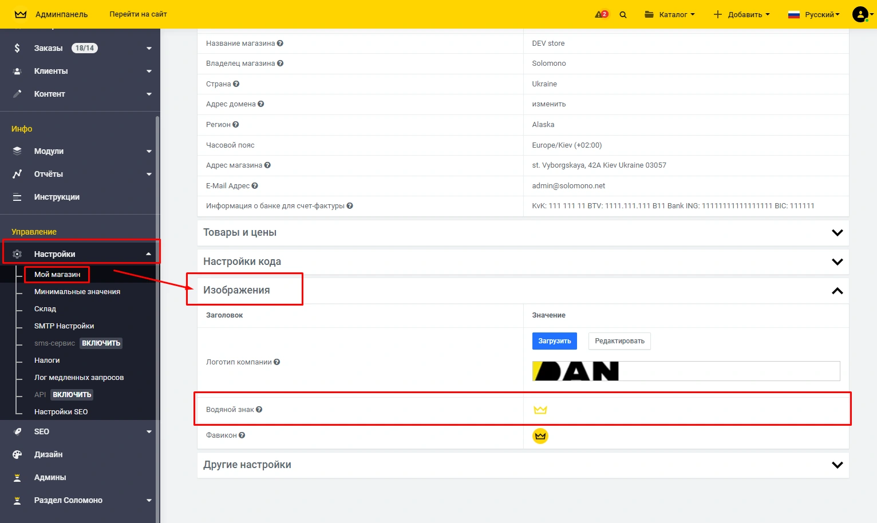The width and height of the screenshot is (877, 523).
Task: Expand the Товары и цены section
Action: 837,233
